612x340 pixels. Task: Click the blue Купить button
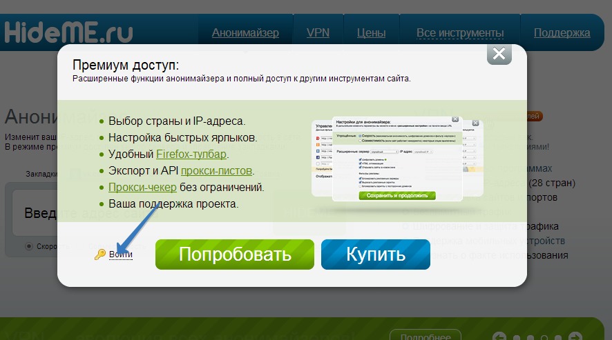[x=376, y=254]
